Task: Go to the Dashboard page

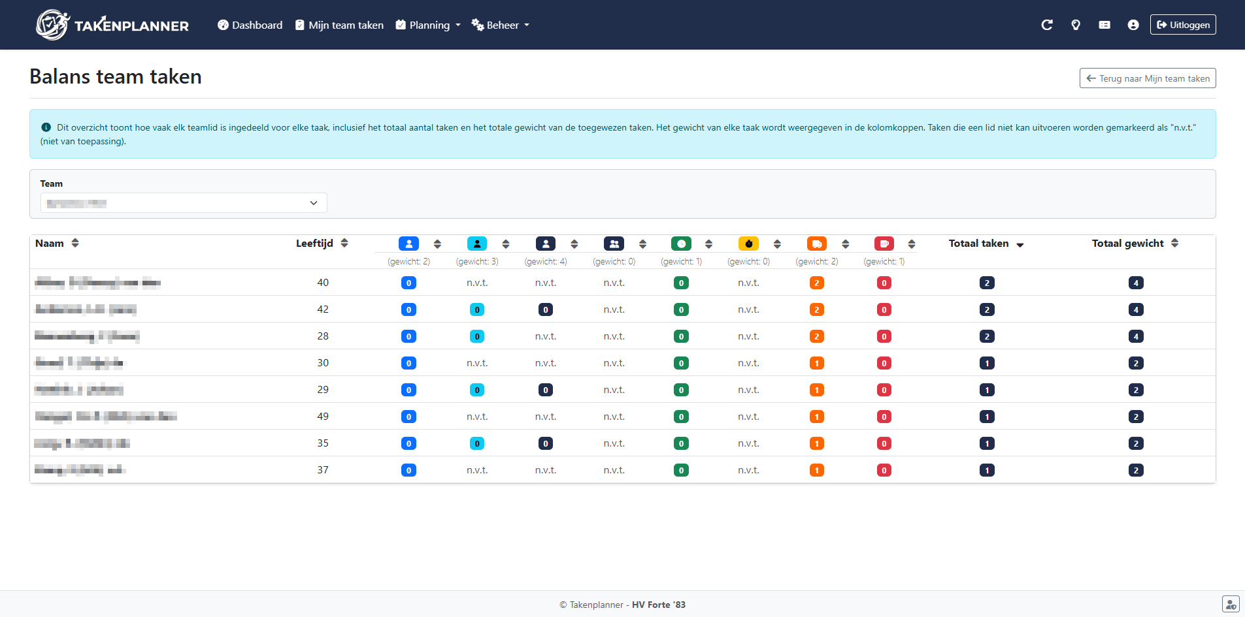Action: (250, 25)
